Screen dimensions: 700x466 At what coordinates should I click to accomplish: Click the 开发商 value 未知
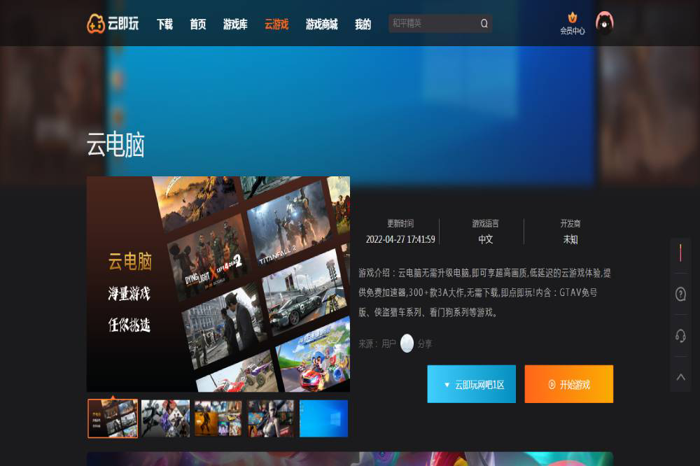click(x=570, y=239)
